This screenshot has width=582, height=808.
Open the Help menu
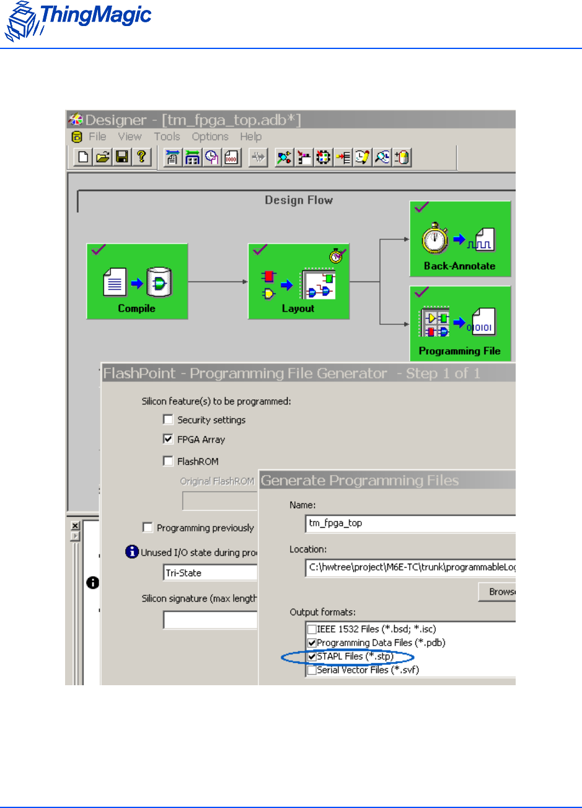(251, 136)
